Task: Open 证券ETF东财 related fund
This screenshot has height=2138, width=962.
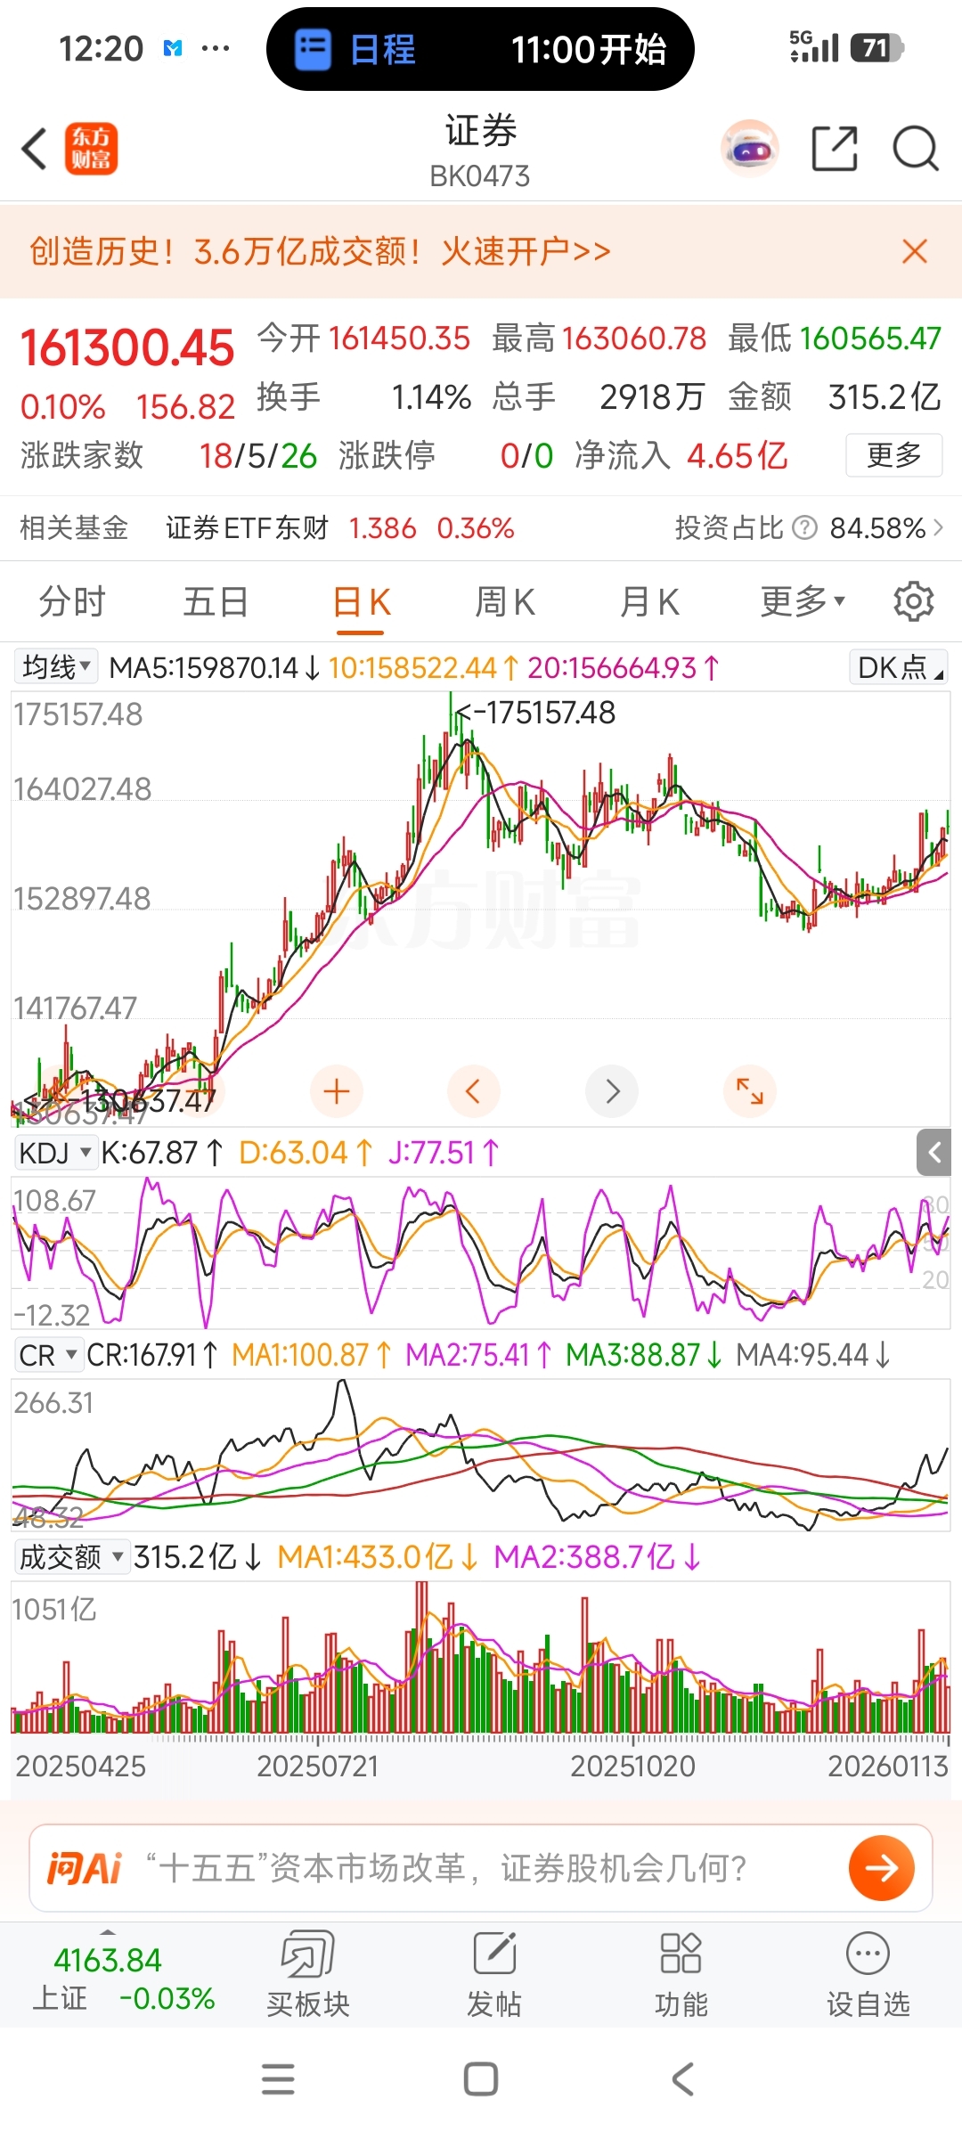Action: (247, 528)
